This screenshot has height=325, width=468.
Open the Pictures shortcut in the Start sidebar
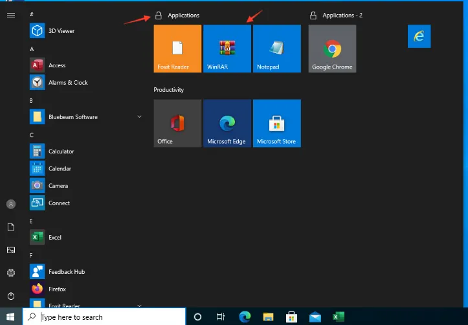11,250
